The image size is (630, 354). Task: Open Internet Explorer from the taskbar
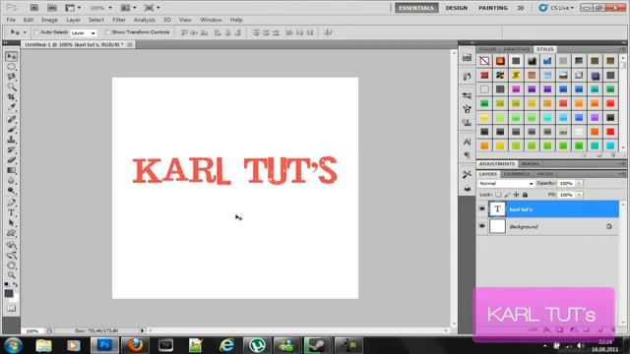(x=226, y=345)
